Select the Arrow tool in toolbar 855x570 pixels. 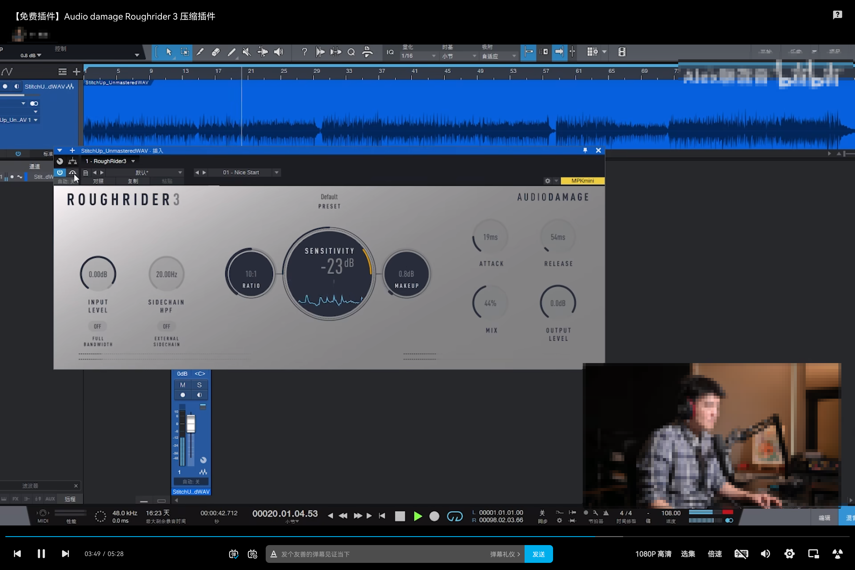click(x=169, y=52)
